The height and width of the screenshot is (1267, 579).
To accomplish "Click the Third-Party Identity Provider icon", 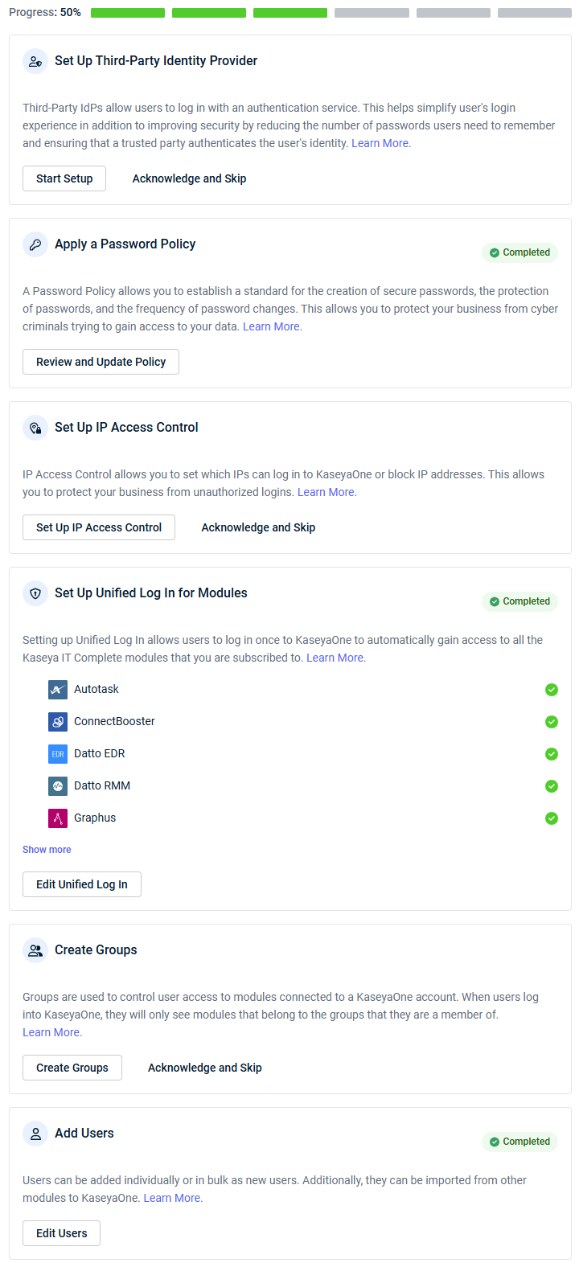I will tap(35, 61).
